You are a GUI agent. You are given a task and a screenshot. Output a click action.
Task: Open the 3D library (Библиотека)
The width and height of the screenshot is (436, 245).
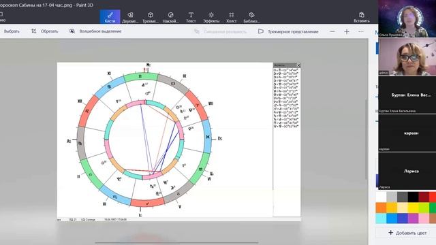pos(251,16)
